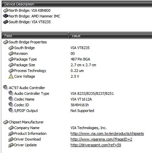Click the Field column header
The height and width of the screenshot is (153, 152).
(x=35, y=36)
